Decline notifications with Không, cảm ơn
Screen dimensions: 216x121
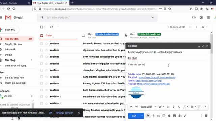(64, 113)
